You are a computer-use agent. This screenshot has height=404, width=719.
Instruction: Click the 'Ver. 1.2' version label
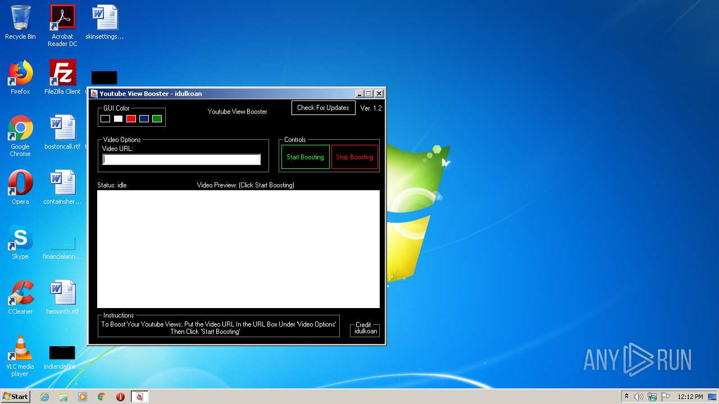(371, 108)
